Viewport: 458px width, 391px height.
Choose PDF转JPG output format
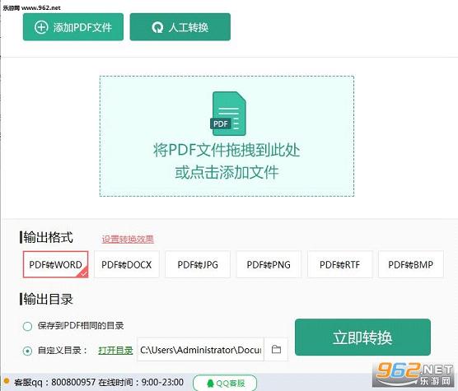(198, 264)
